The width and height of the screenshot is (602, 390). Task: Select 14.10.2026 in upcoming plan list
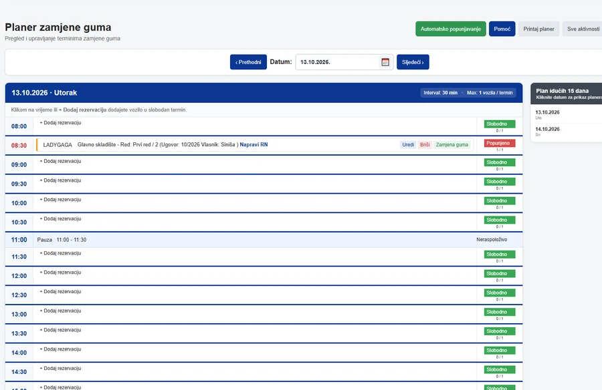point(547,130)
